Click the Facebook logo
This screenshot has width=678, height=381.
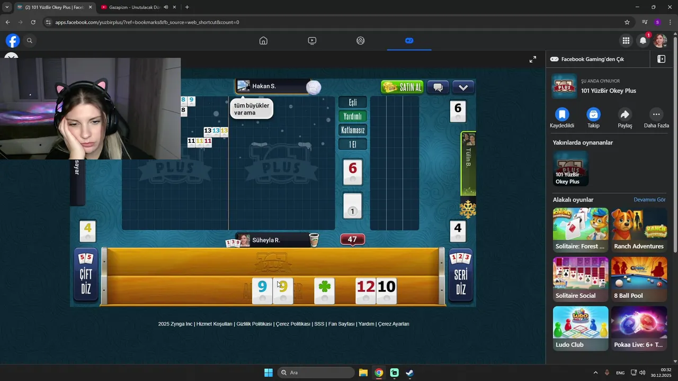coord(13,40)
